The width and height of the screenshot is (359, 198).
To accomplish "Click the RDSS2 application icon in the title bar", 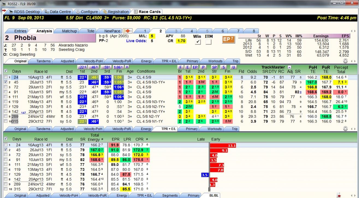I will coord(4,4).
